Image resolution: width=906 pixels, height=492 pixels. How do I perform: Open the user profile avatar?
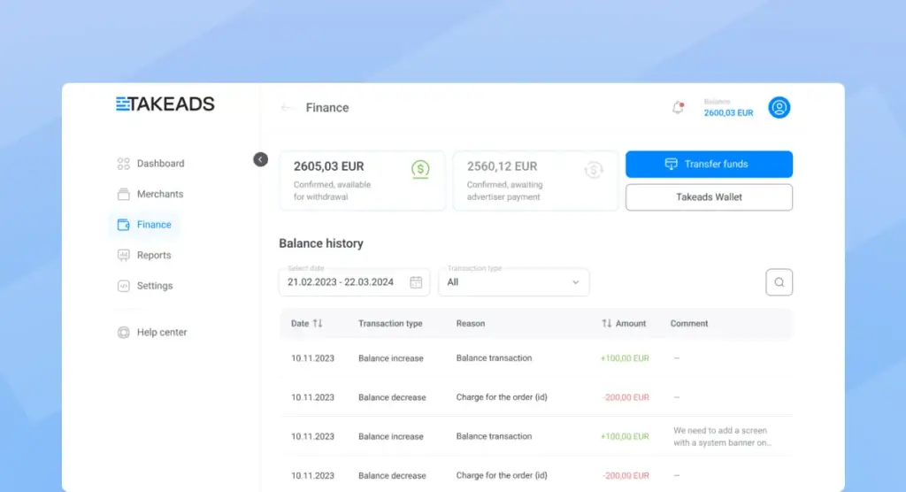(x=779, y=108)
